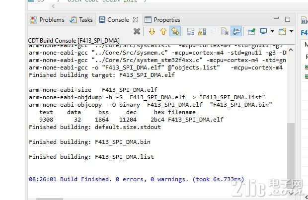Click the build log copy icon
The width and height of the screenshot is (308, 200).
pyautogui.click(x=190, y=31)
